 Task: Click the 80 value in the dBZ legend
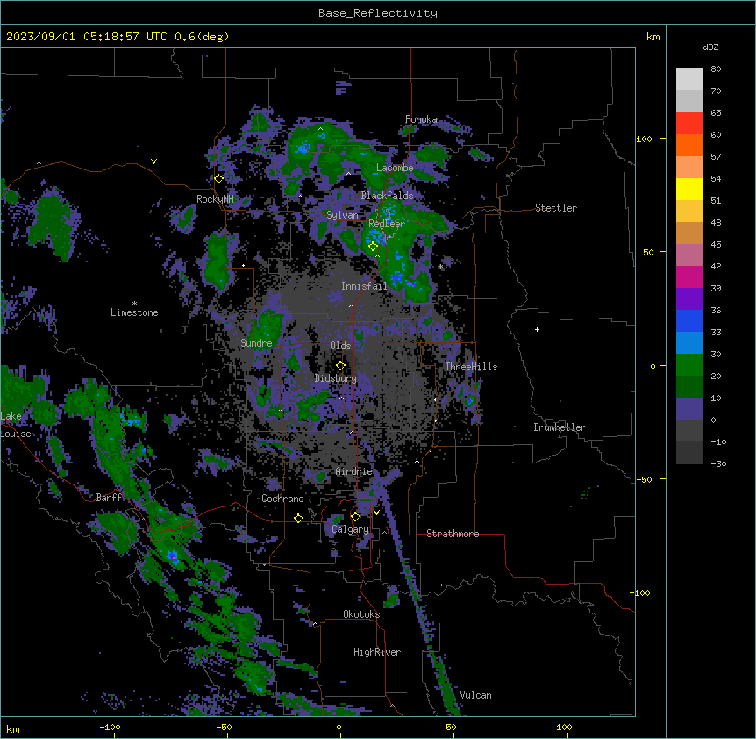point(716,69)
